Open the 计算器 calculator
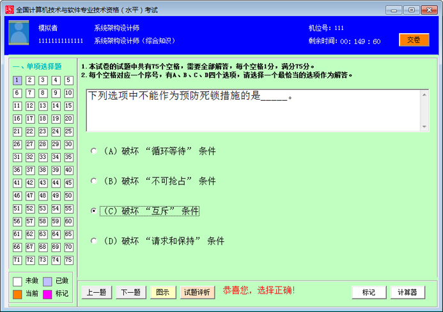This screenshot has height=312, width=443. click(x=407, y=292)
